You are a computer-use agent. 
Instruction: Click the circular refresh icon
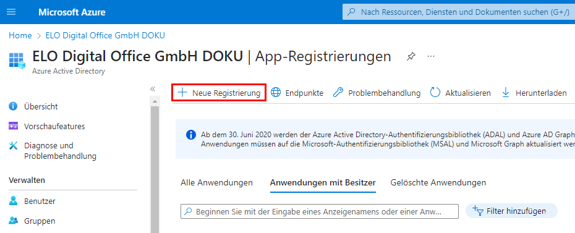(435, 93)
